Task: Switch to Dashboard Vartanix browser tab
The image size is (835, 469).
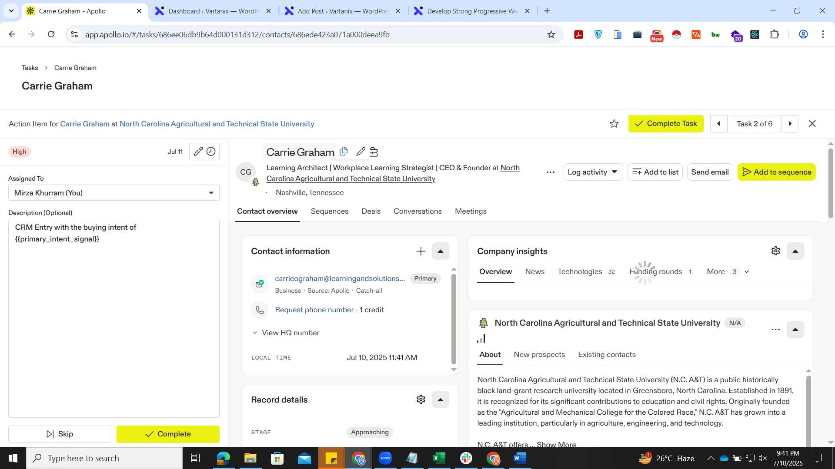Action: point(213,11)
